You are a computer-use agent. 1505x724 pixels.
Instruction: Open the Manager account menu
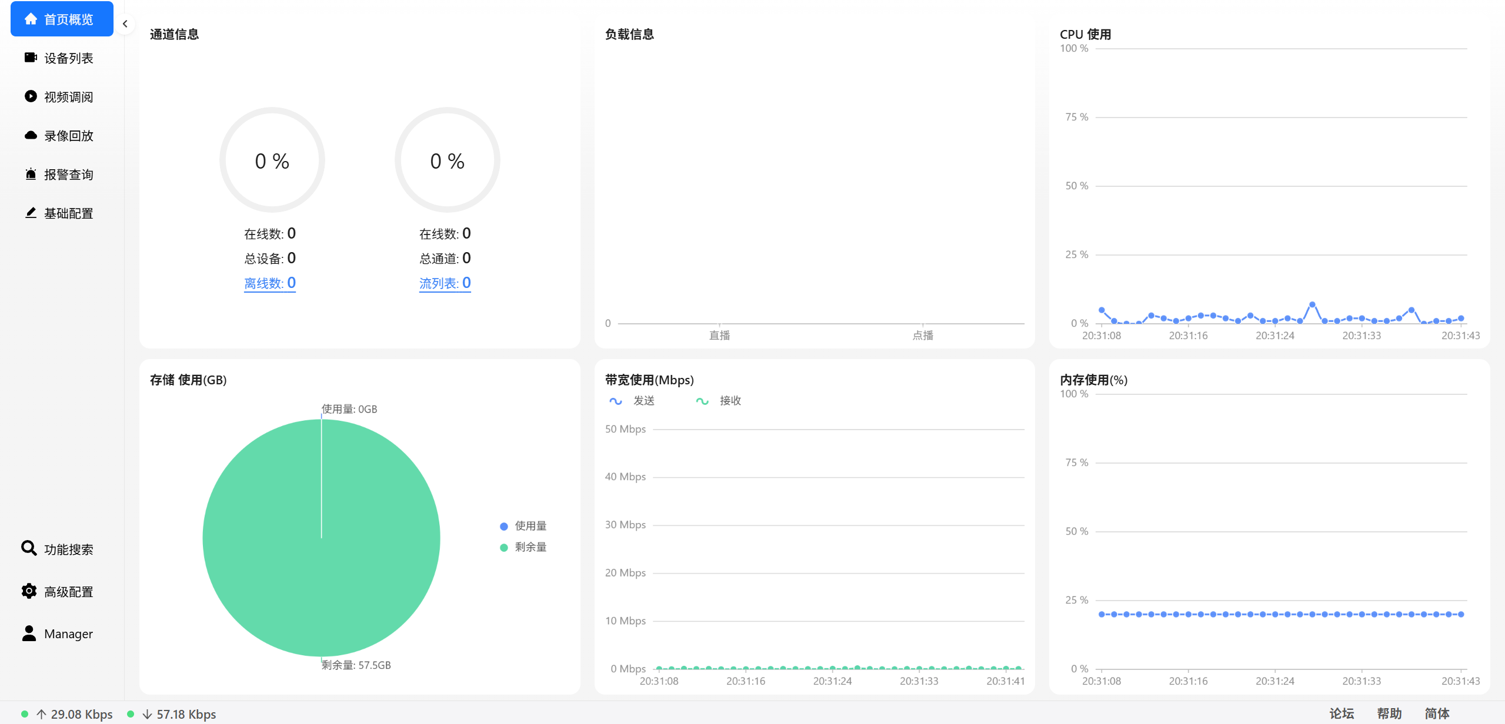[x=68, y=633]
